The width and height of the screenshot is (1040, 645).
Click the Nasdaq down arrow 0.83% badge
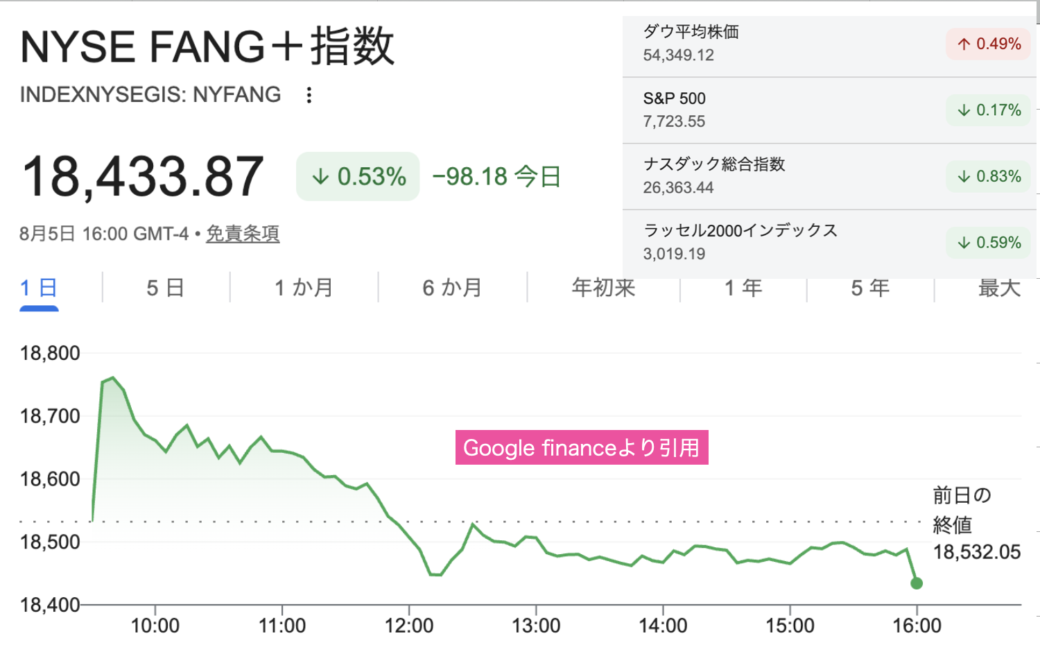(989, 176)
